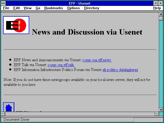
Task: Open the comp.org.eff.talk newsgroup link
Action: pyautogui.click(x=61, y=65)
